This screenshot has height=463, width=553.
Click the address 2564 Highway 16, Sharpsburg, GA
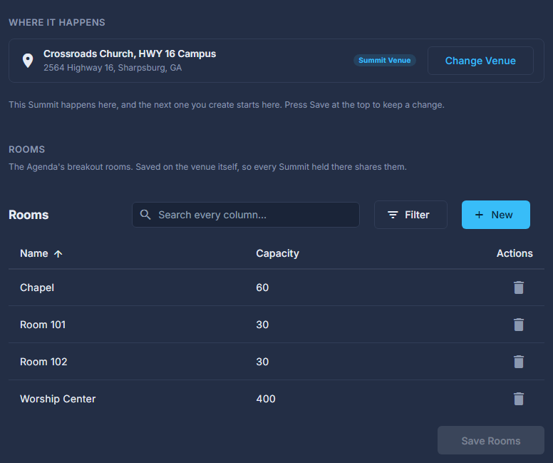click(113, 68)
